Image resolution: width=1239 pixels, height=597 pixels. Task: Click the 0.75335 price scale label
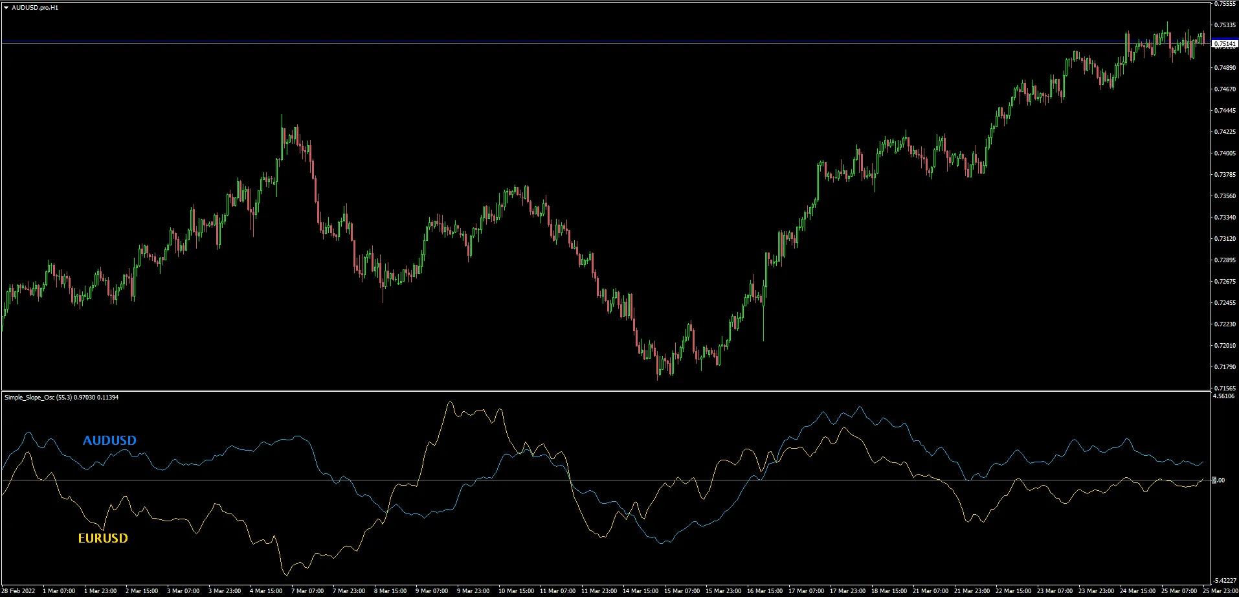1225,25
